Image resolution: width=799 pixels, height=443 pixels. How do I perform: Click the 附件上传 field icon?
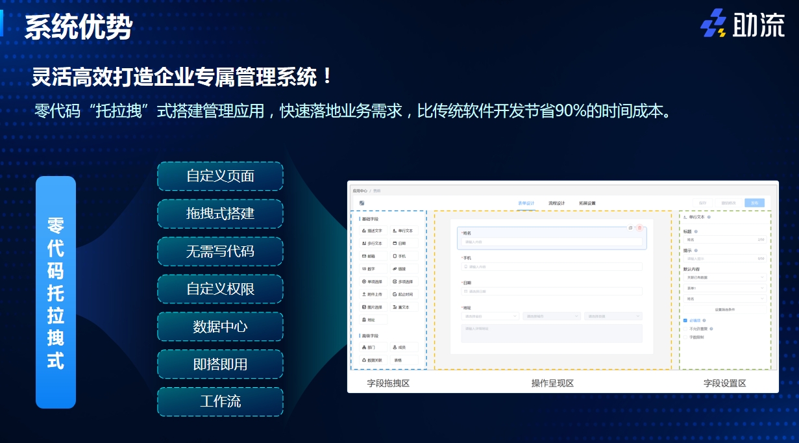pos(372,293)
